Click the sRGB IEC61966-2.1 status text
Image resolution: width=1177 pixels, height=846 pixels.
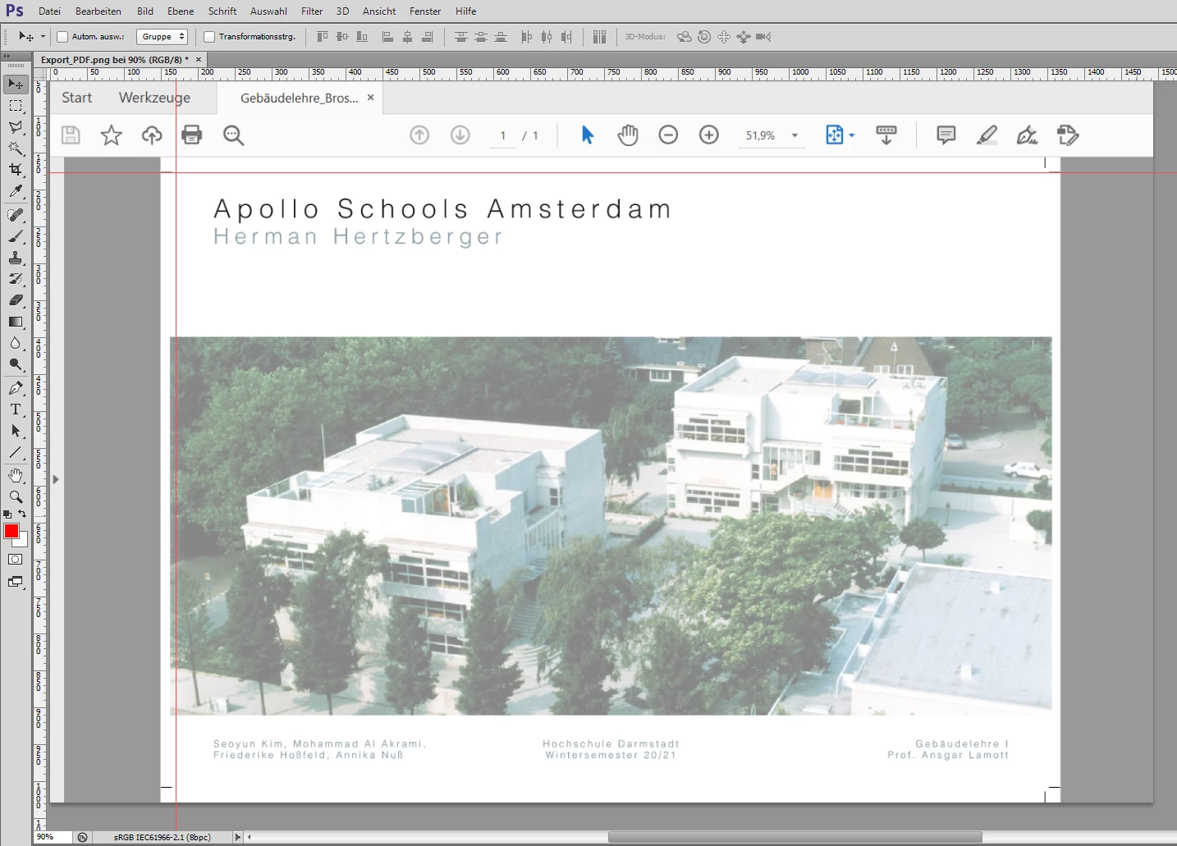click(163, 837)
